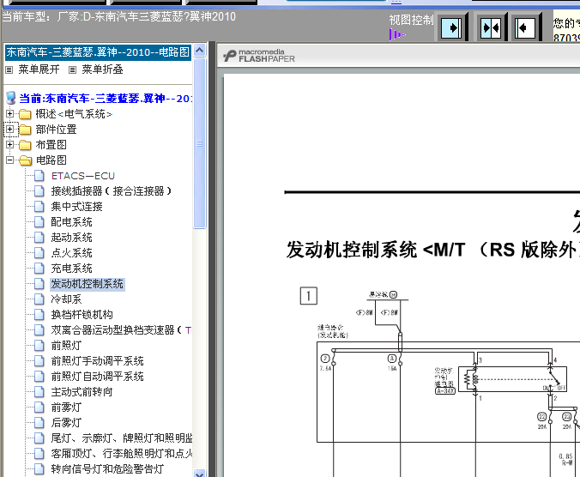
Task: Open the 尾灯、示廓灯、牌照灯 diagram
Action: (x=122, y=438)
